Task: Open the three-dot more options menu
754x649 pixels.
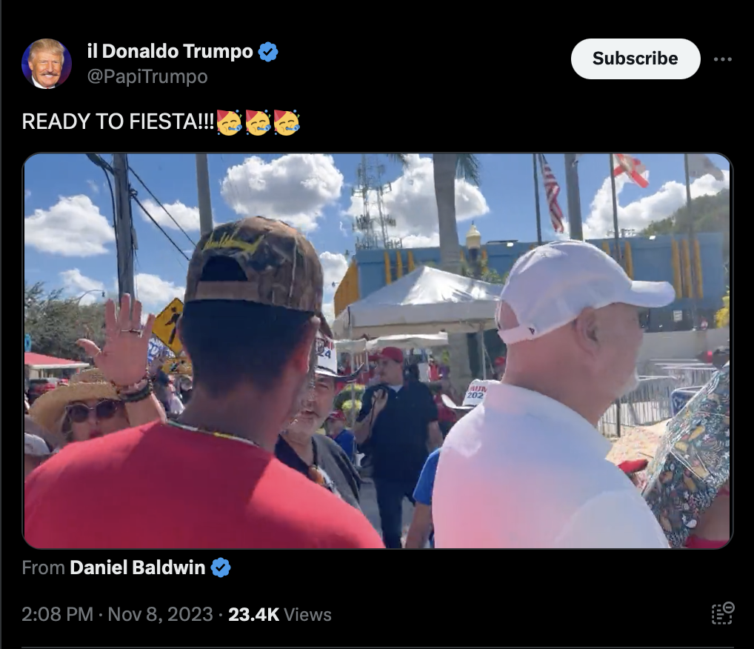Action: (x=723, y=59)
